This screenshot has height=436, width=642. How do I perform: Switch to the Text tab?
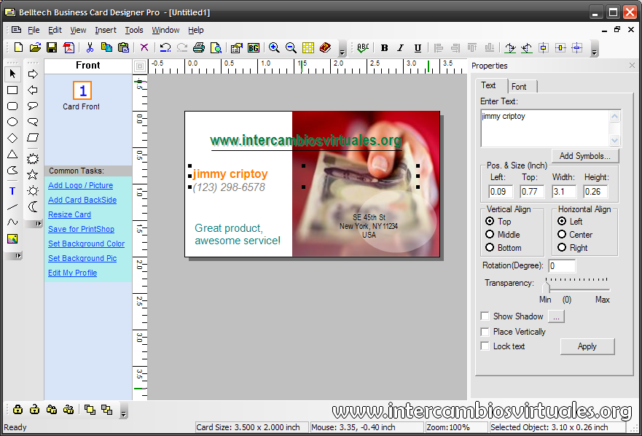point(491,85)
